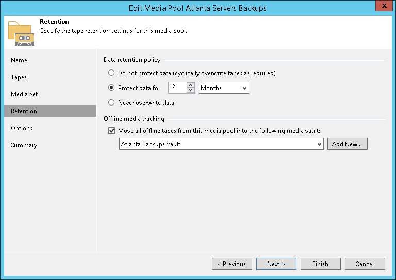View the Summary step
Screen dimensions: 396x280
24,145
